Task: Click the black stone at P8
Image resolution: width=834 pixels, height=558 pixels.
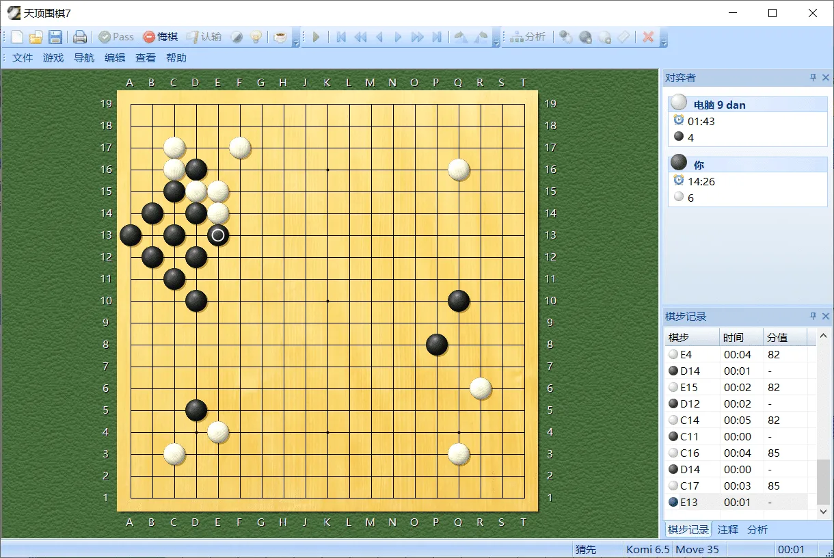Action: pyautogui.click(x=437, y=345)
